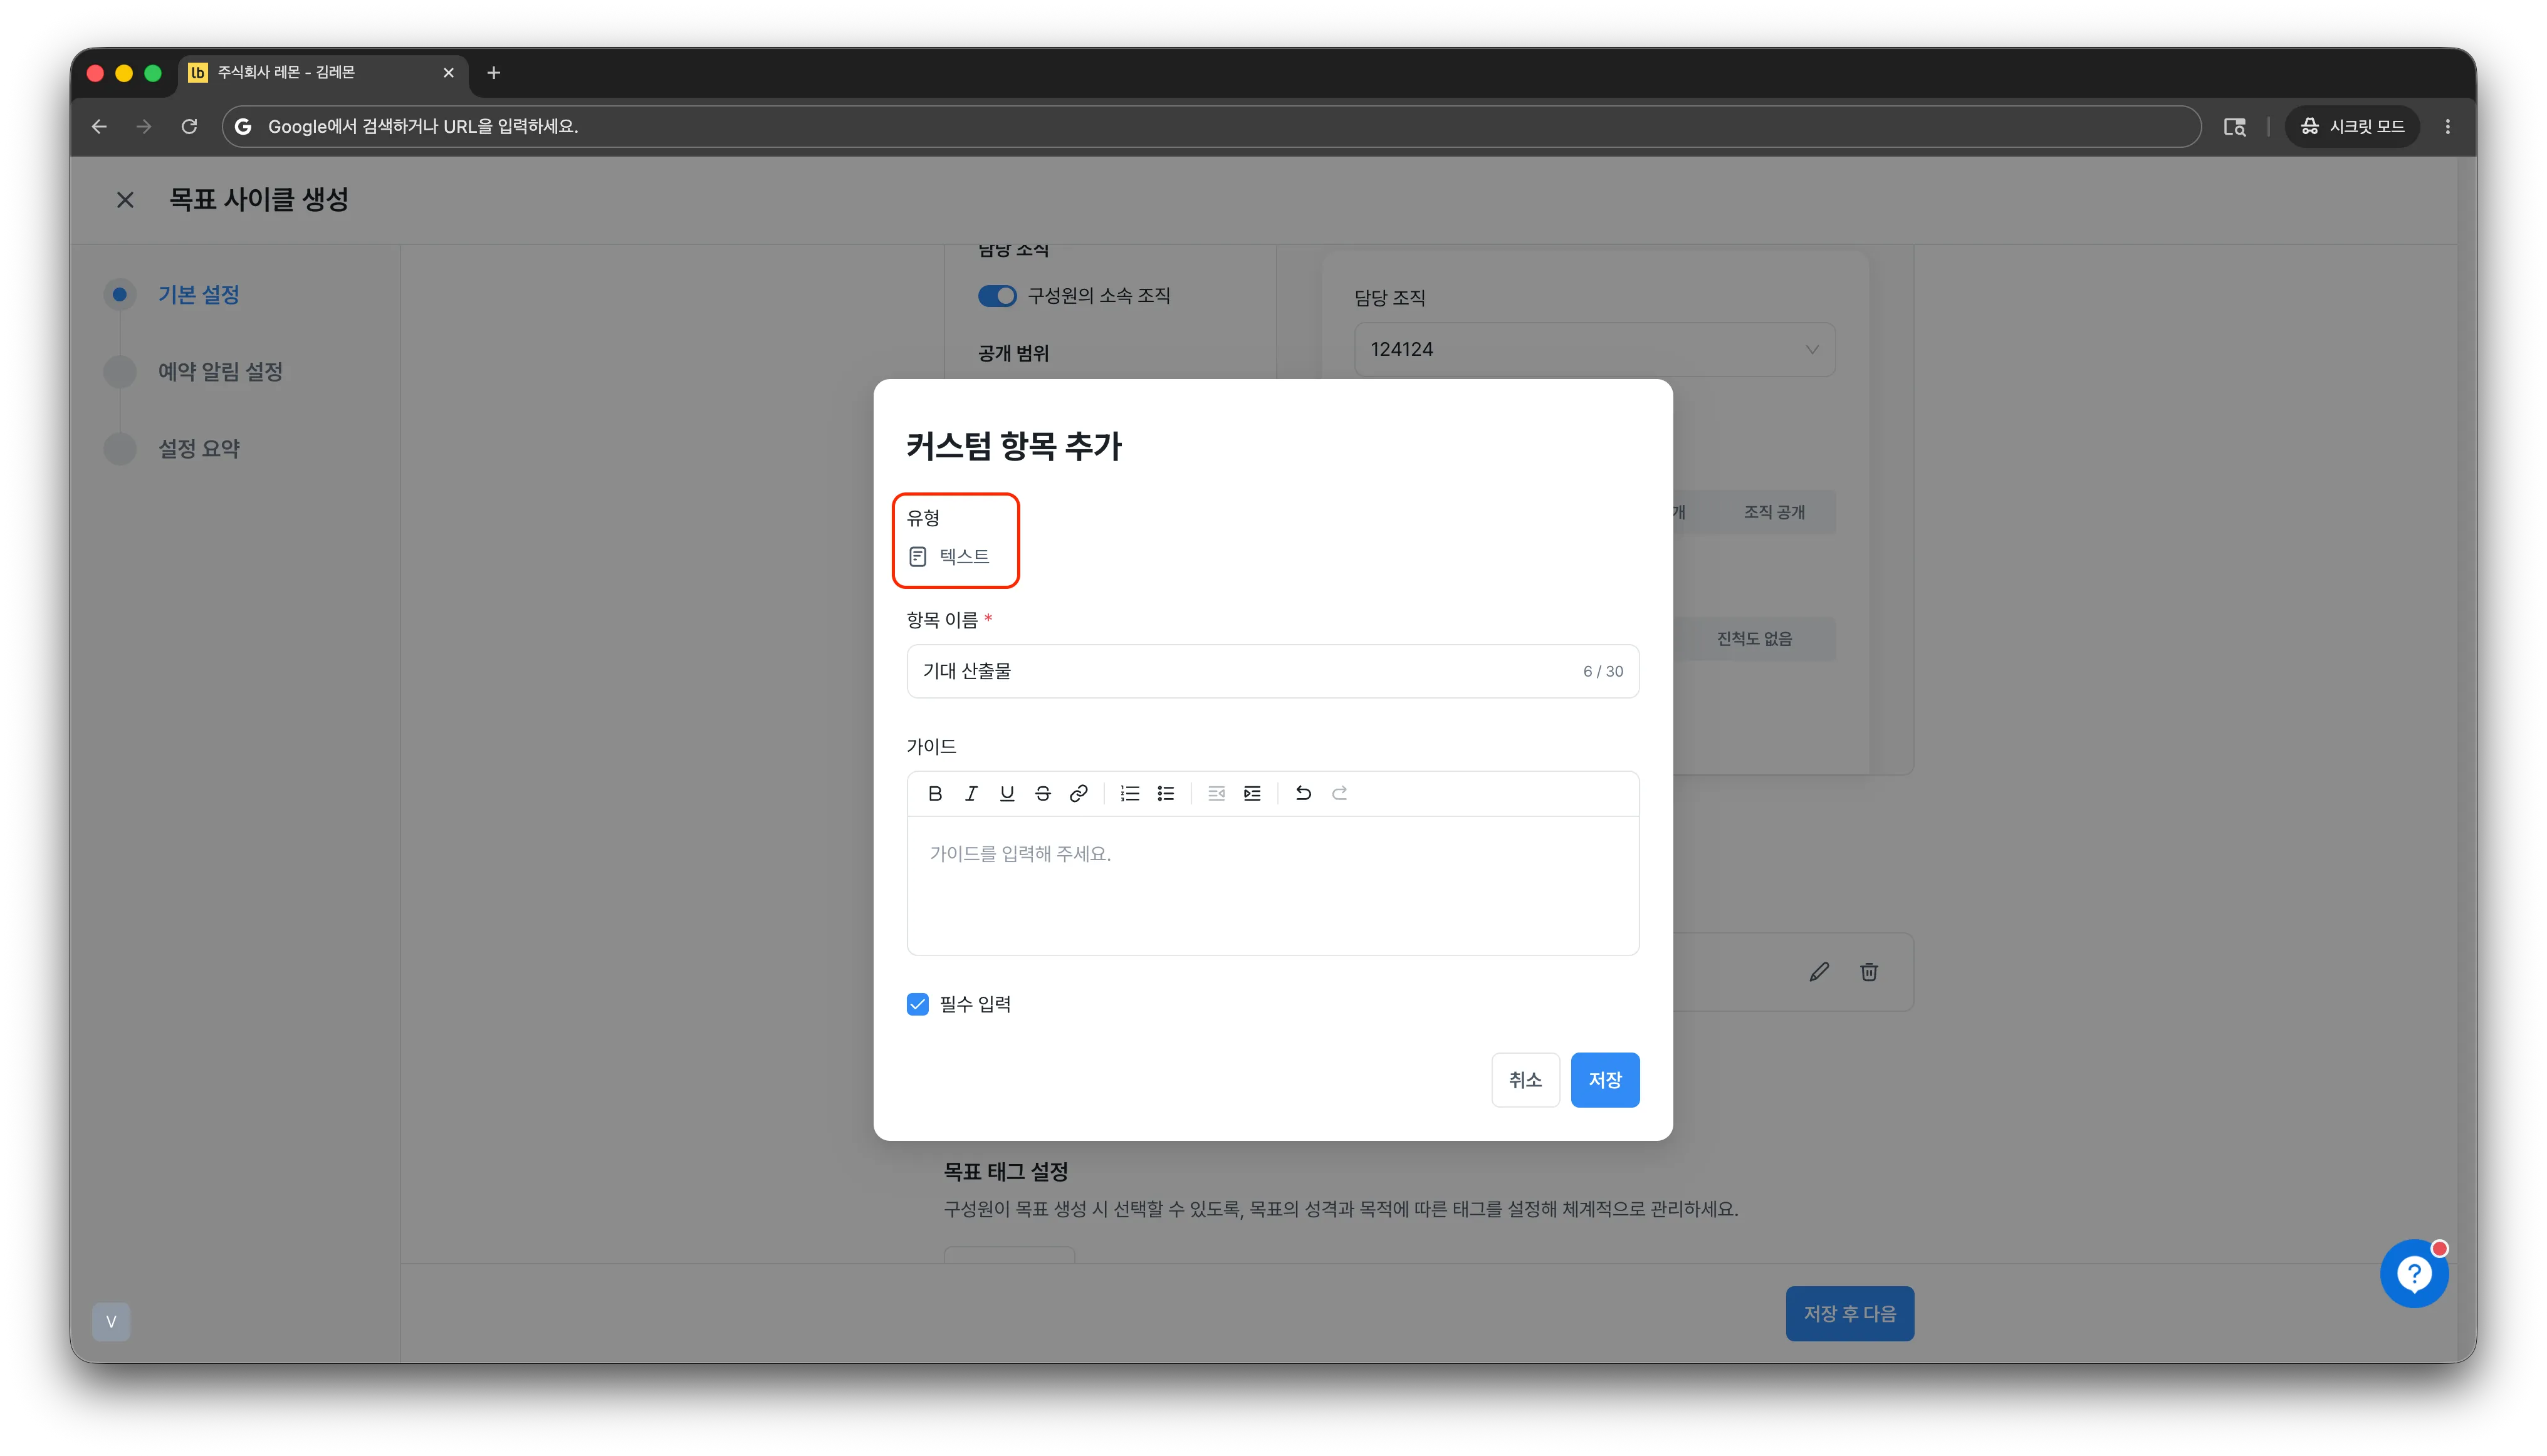This screenshot has width=2547, height=1456.
Task: Select the 기본 설정 step
Action: tap(198, 295)
